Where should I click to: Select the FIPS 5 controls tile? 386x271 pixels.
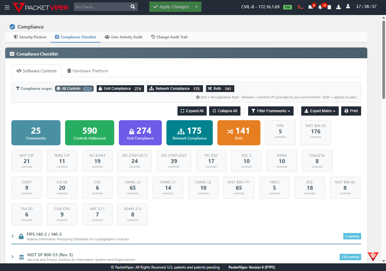click(x=280, y=133)
